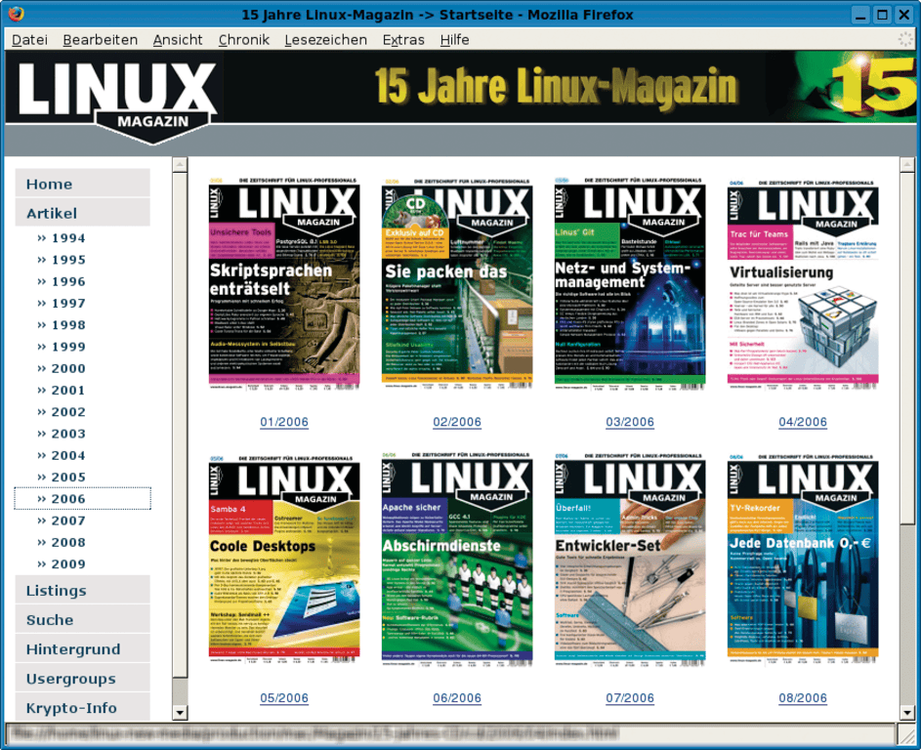Viewport: 921px width, 750px height.
Task: Select the highlighted year 2006 entry
Action: 82,499
